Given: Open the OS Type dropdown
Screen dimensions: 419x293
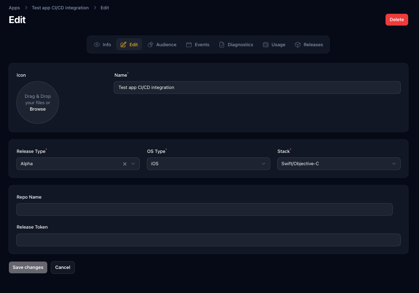Looking at the screenshot, I should [263, 164].
